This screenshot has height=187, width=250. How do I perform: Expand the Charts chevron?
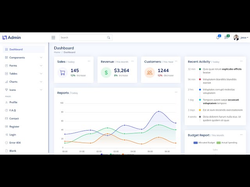(41, 82)
